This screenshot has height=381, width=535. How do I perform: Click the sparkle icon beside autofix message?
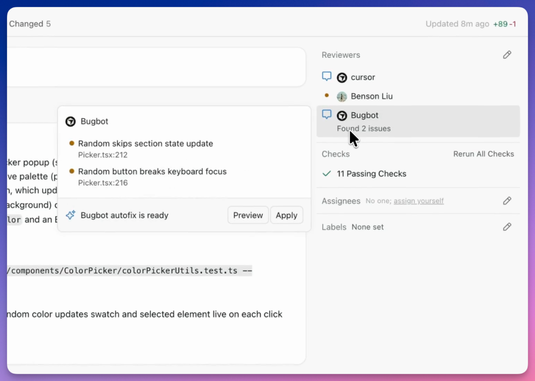(71, 215)
